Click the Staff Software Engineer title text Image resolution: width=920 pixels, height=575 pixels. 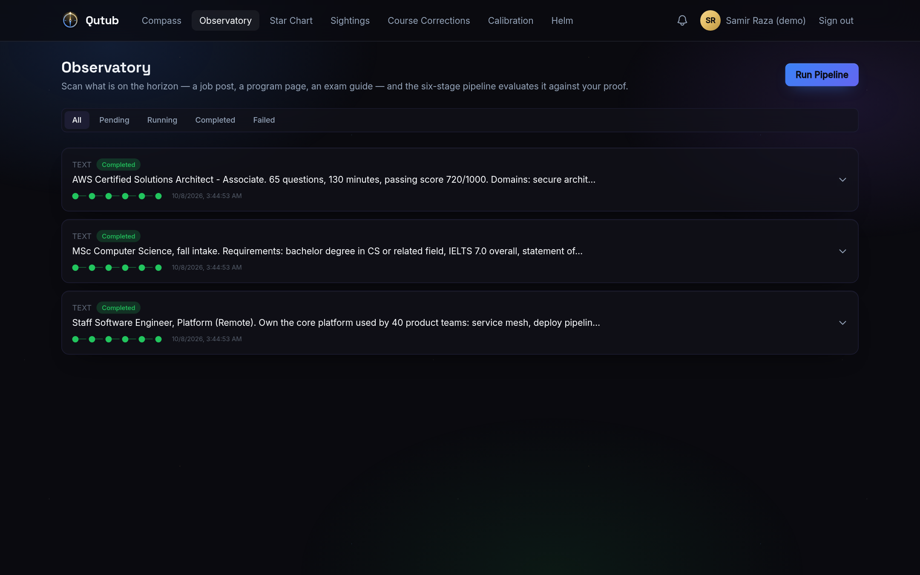(x=336, y=323)
